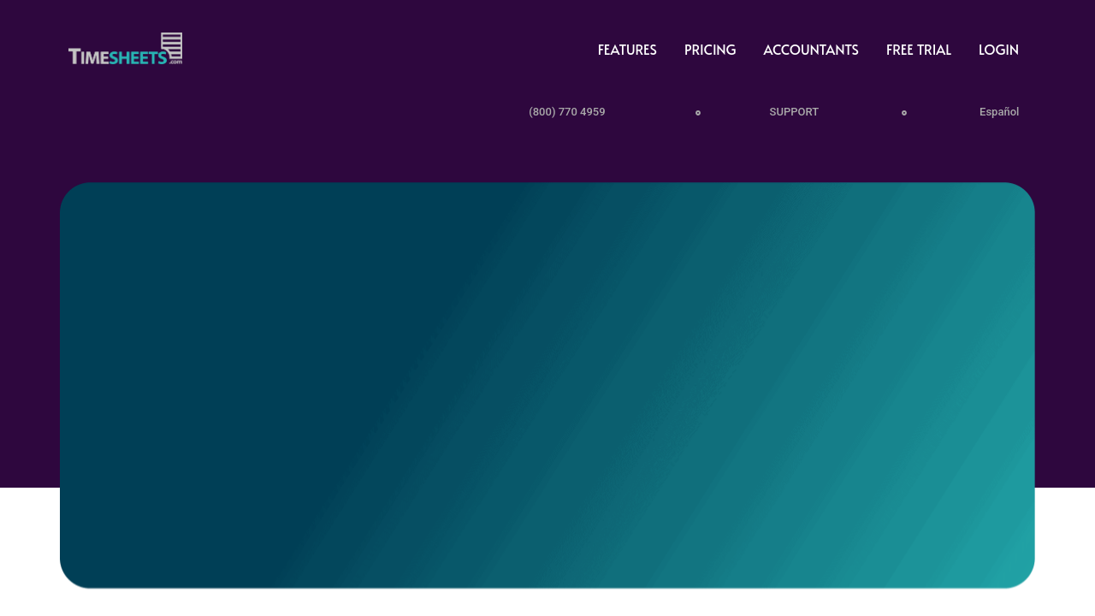Click the tiny ".com" text in logo
This screenshot has width=1095, height=616.
point(175,62)
